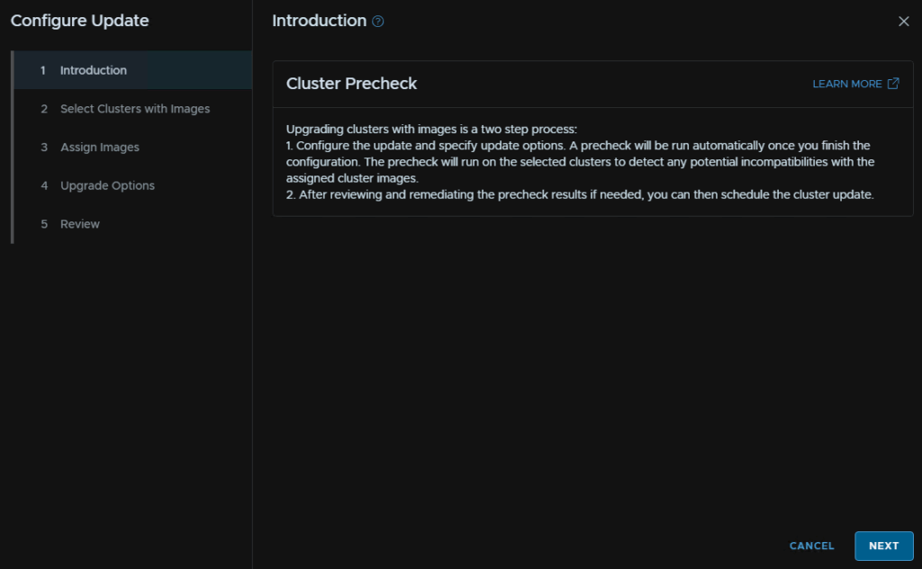Click step number 1 in wizard list
Viewport: 922px width, 569px height.
tap(43, 70)
